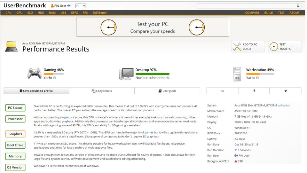The image size is (307, 173).
Task: Click the FIN-User profile icon
Action: (52, 6)
